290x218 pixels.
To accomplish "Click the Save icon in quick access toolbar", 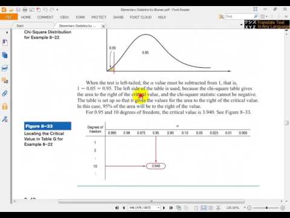I will pos(18,10).
